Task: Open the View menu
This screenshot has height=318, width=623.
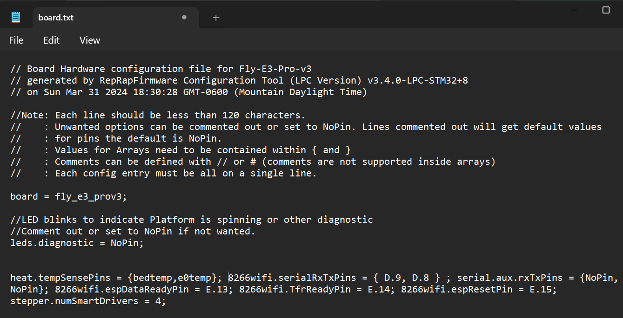Action: tap(90, 40)
